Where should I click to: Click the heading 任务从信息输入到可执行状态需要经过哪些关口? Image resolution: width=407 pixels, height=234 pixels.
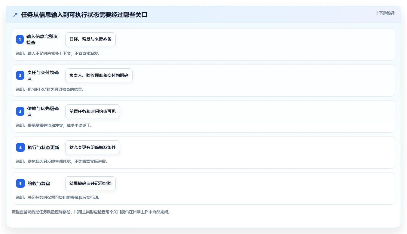point(84,15)
